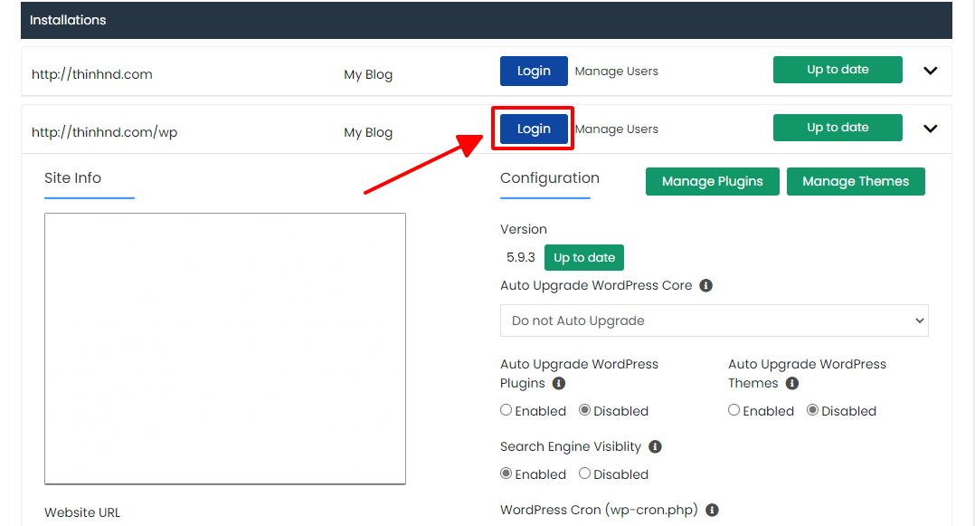
Task: Open Manage Plugins
Action: (x=713, y=181)
